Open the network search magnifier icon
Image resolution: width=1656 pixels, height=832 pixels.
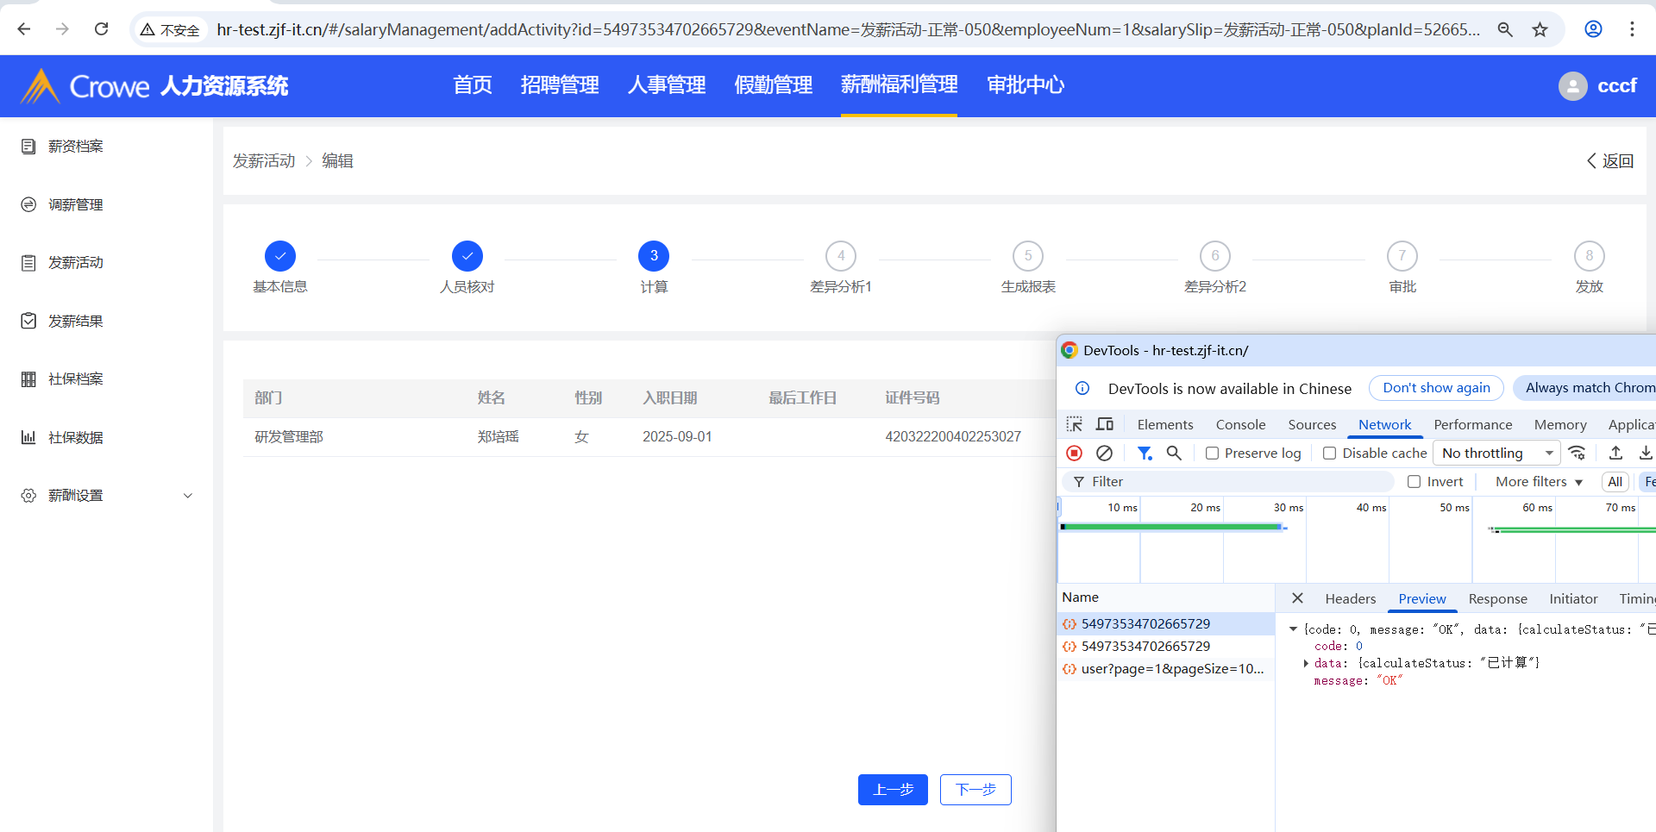tap(1174, 453)
